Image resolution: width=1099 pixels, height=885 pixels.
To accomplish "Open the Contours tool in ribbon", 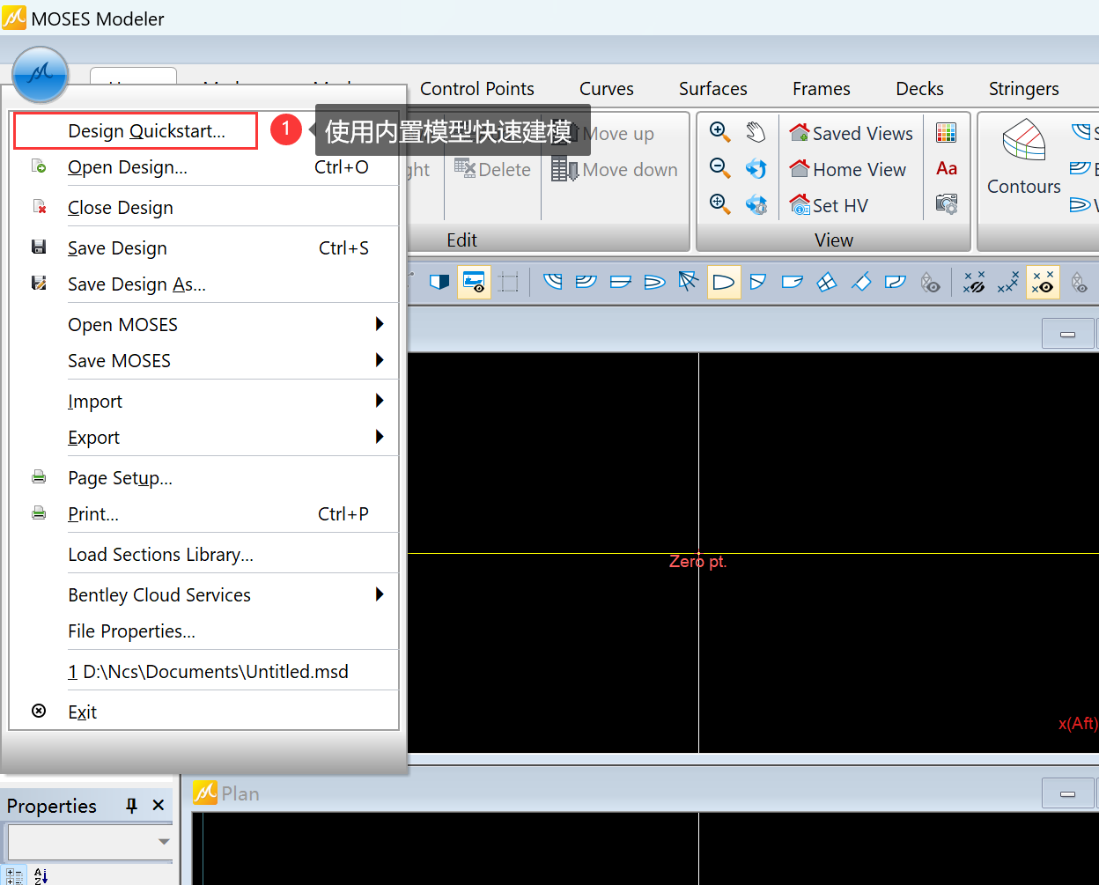I will point(1023,159).
